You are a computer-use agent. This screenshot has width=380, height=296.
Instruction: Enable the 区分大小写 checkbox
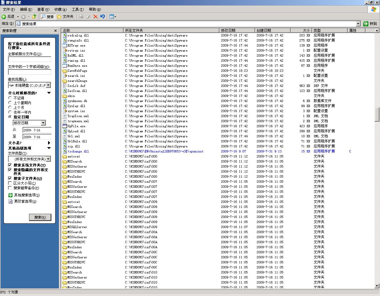[x=10, y=183]
